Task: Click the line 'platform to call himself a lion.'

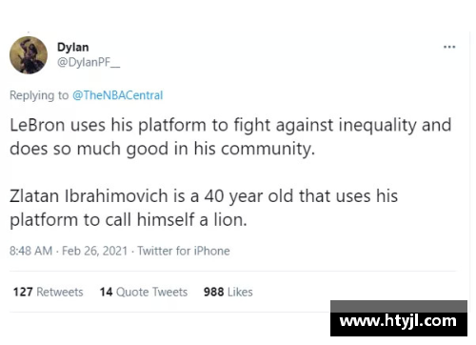Action: point(129,219)
